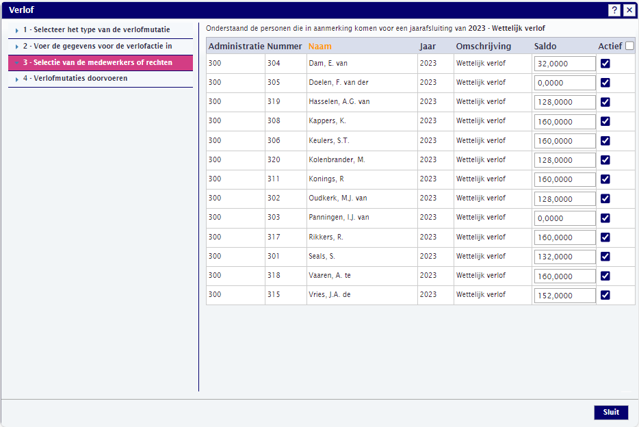639x427 pixels.
Task: Toggle the Actief header select-all checkbox
Action: [629, 46]
